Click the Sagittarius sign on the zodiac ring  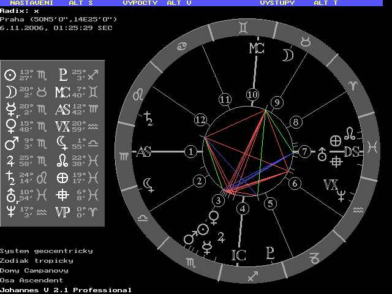[251, 277]
